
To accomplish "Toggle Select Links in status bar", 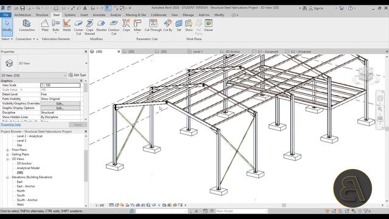I will [327, 211].
